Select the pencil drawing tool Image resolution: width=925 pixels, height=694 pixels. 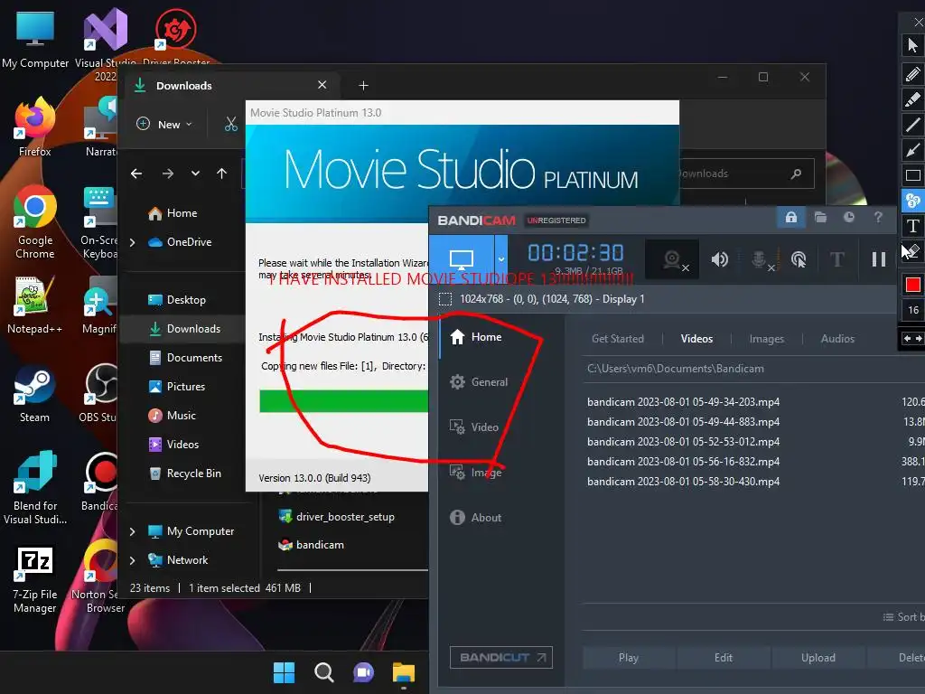[912, 74]
